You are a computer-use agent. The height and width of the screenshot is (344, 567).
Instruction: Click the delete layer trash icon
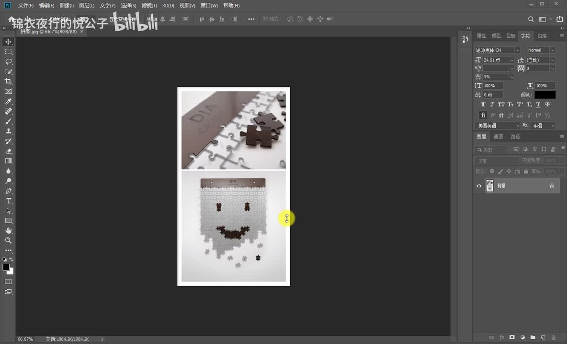553,337
